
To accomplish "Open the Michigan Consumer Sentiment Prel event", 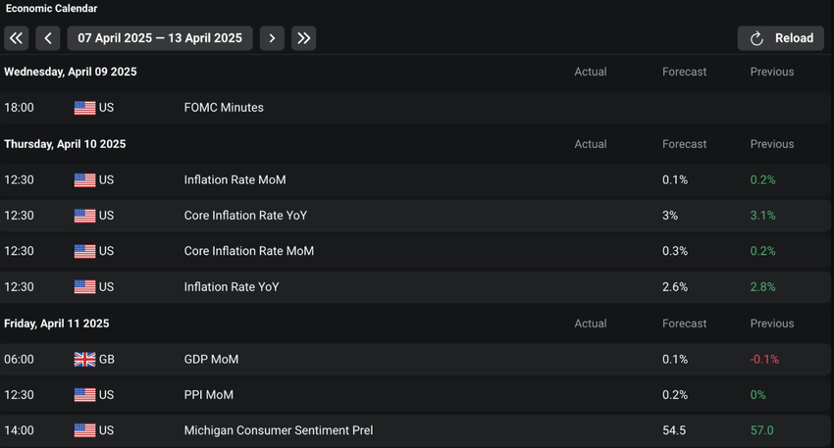I will pyautogui.click(x=279, y=430).
